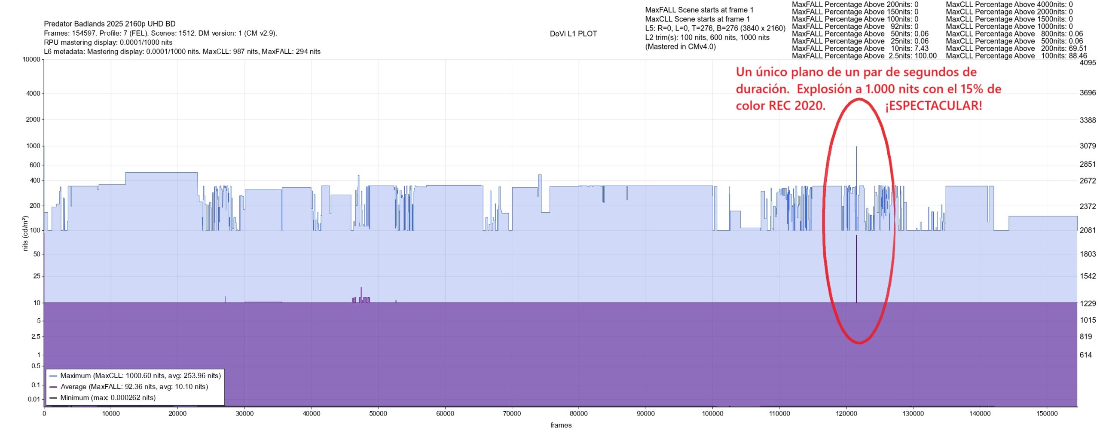Toggle the Minimum legend entry
The width and height of the screenshot is (1100, 440).
tap(108, 398)
